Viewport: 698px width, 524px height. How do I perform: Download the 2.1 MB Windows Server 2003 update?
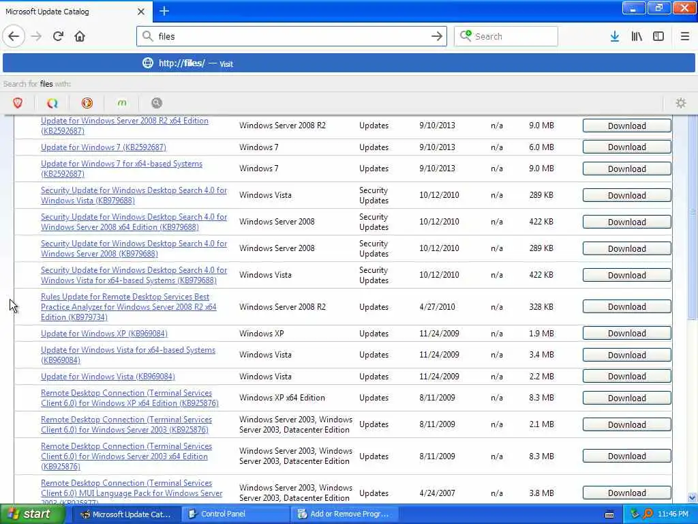click(627, 424)
